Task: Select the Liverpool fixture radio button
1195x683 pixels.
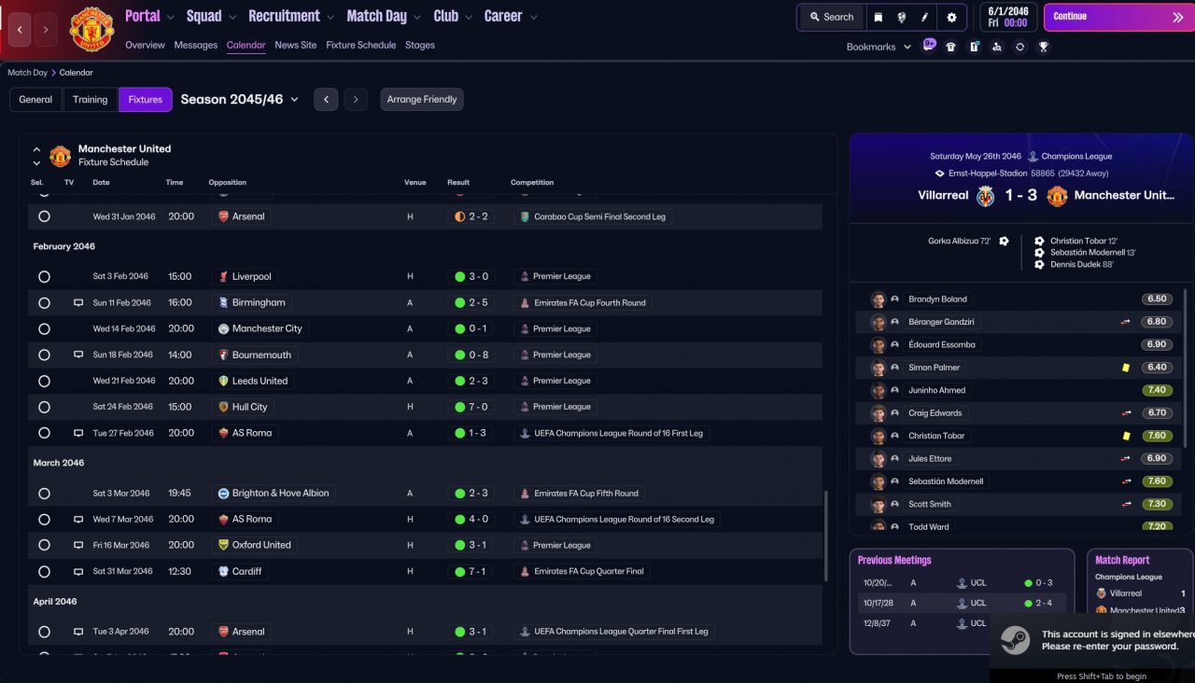Action: (x=44, y=277)
